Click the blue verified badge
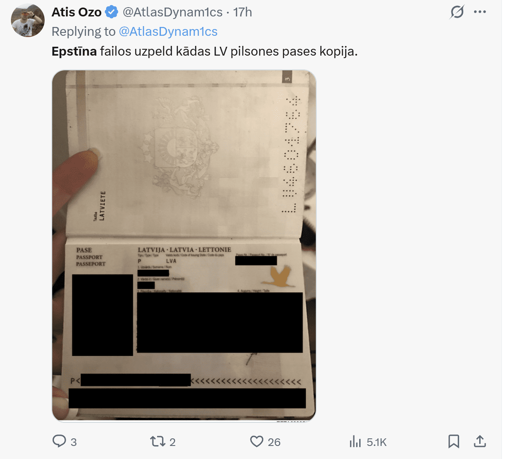Viewport: 507px width, 459px height. [111, 12]
